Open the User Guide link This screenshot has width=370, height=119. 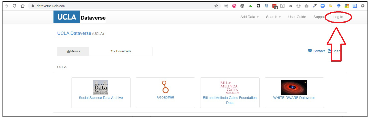297,17
